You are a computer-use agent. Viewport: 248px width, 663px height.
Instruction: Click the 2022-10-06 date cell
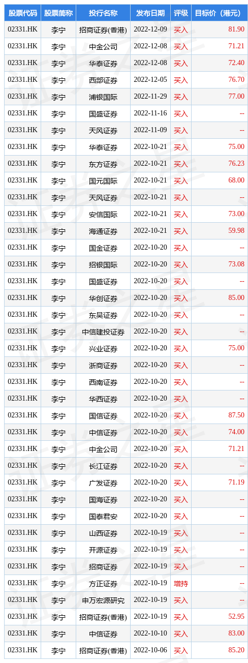click(150, 650)
